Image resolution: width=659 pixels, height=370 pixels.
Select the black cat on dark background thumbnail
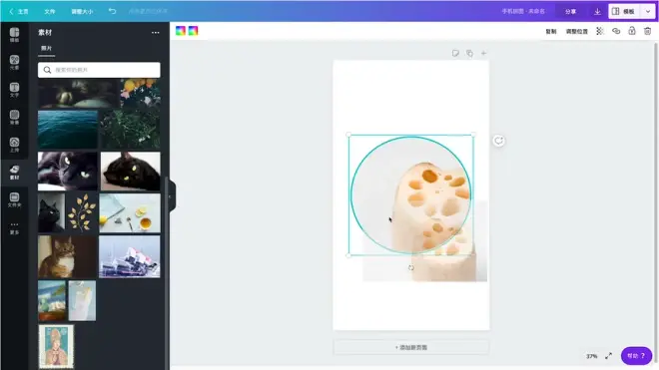(51, 213)
